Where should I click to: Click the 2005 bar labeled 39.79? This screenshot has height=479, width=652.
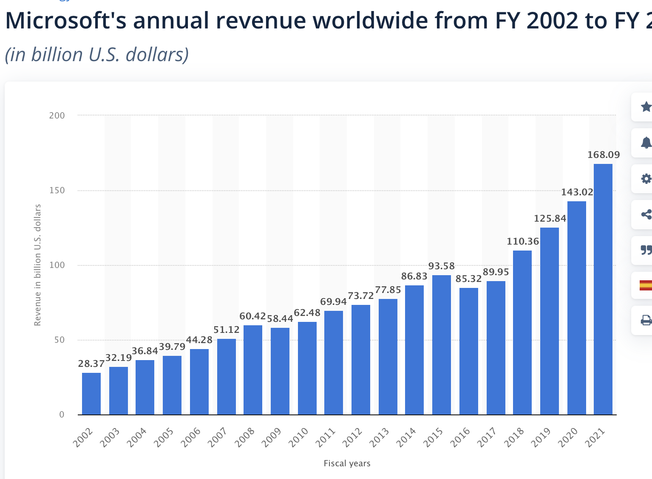coord(172,385)
